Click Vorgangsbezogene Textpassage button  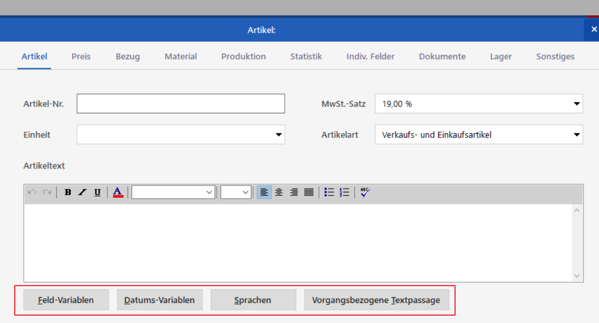click(376, 300)
